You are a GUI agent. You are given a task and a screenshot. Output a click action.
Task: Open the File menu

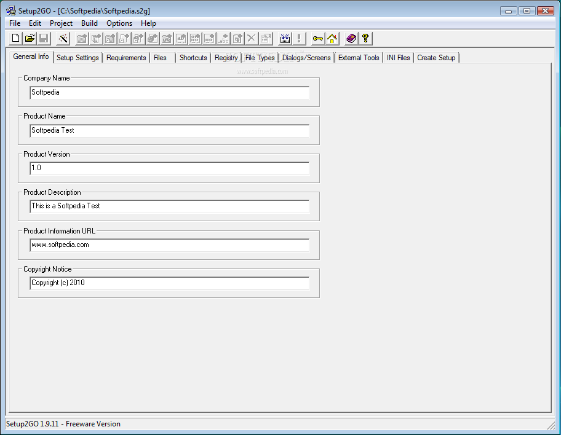point(15,23)
